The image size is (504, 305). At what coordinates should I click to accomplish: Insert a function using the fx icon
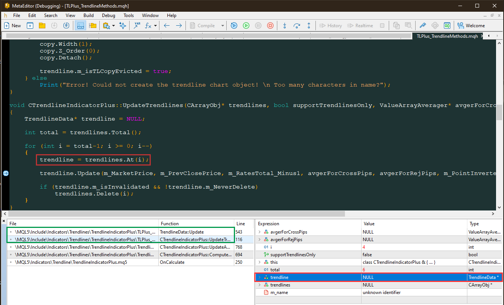pos(148,25)
